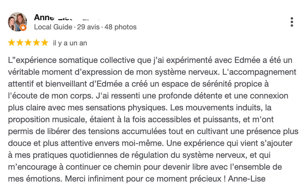The image size is (307, 191).
Task: Click the "Local Guide" label
Action: coord(53,27)
